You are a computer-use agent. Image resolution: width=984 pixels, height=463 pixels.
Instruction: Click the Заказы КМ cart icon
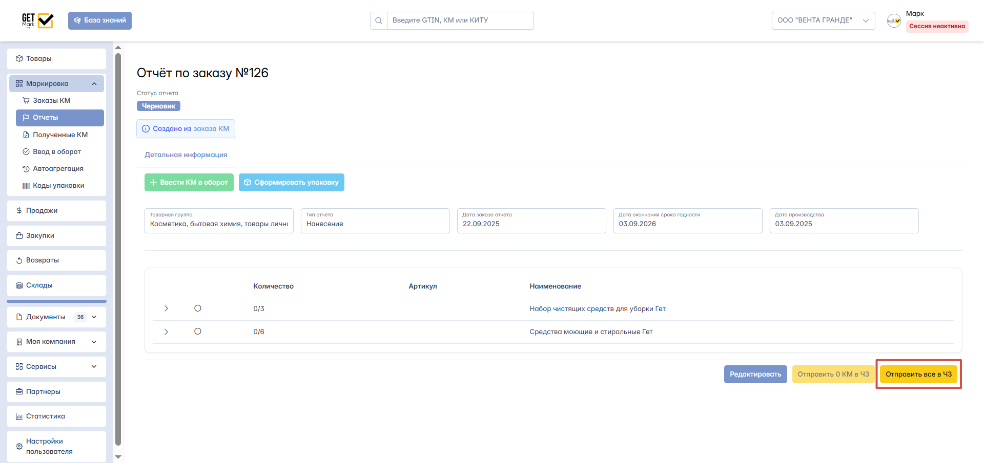pos(26,101)
